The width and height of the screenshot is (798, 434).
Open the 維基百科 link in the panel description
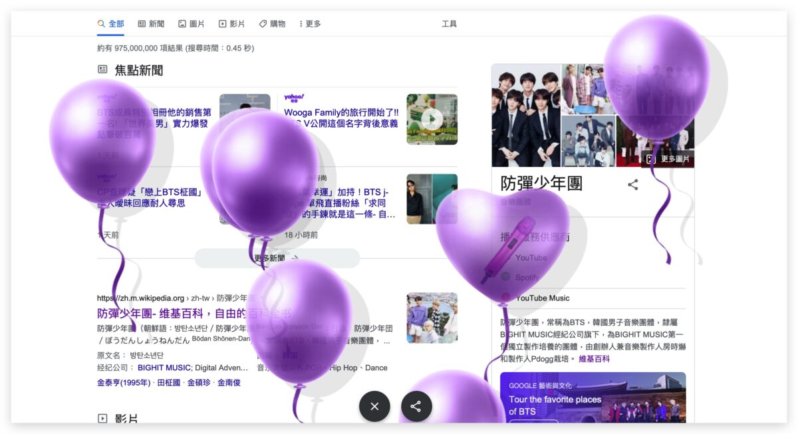(x=594, y=359)
